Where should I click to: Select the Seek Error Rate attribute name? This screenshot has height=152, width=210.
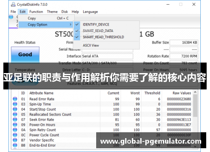click(x=42, y=120)
